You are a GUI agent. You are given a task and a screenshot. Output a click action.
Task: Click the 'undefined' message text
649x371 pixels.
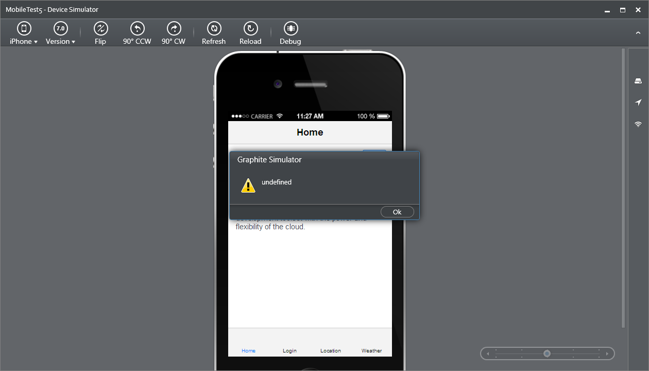click(277, 182)
